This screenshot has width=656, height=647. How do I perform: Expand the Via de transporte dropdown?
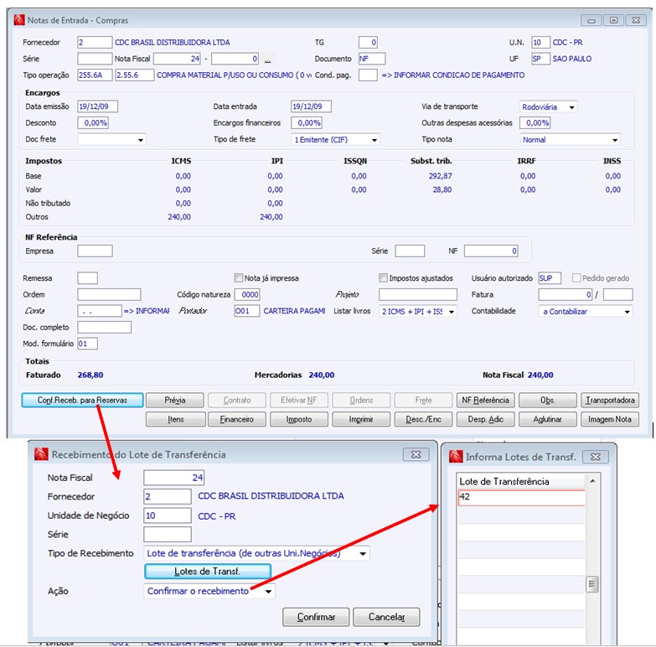point(571,107)
